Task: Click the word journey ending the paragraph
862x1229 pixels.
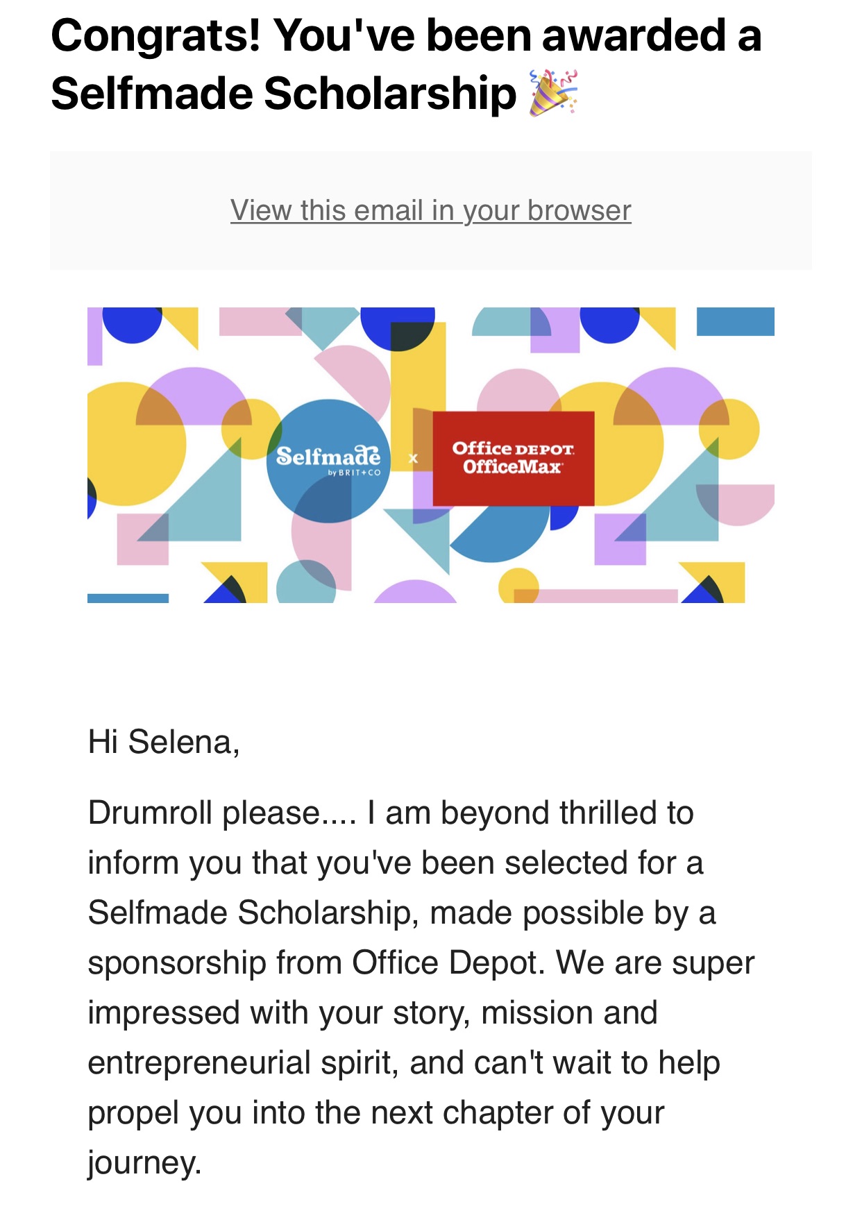Action: [x=144, y=1163]
